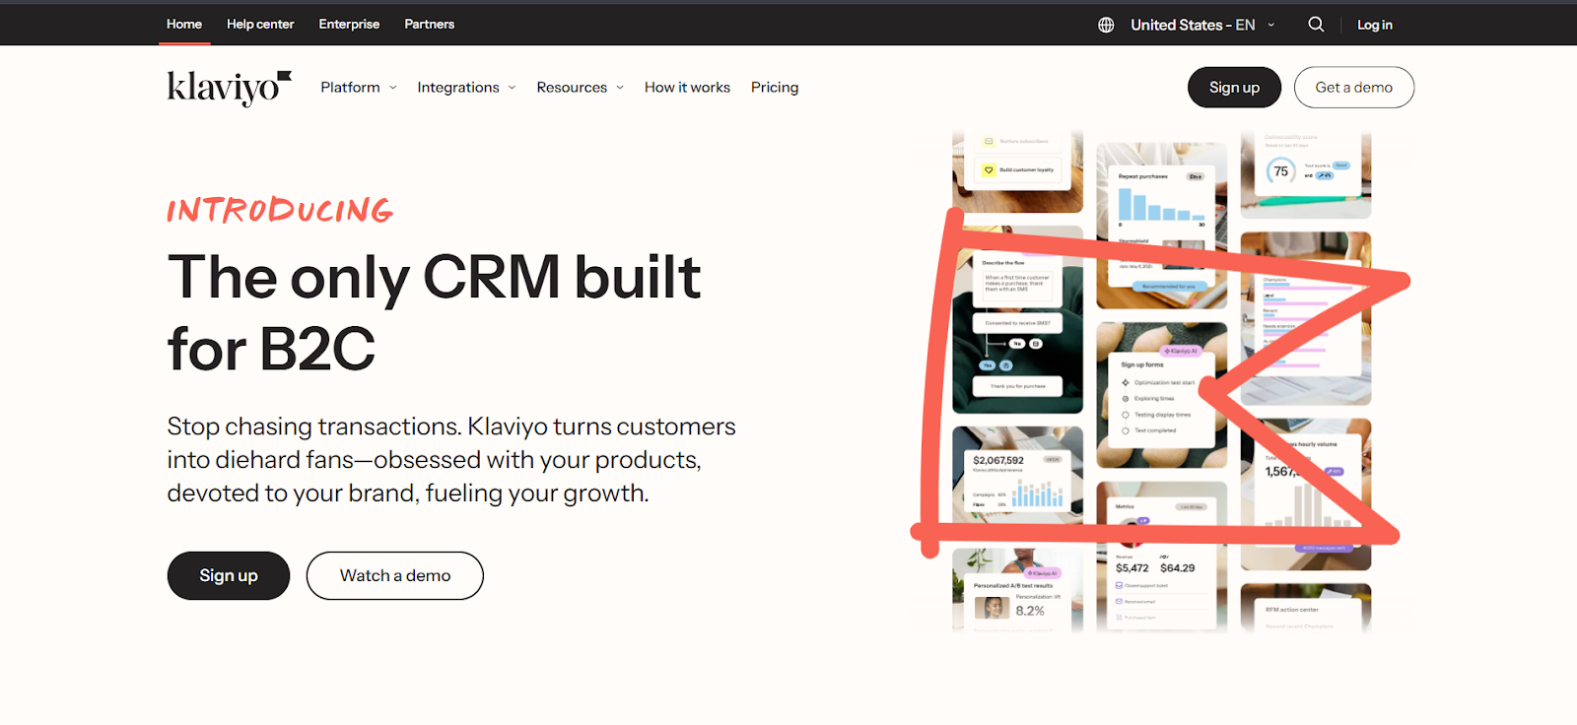The image size is (1577, 725).
Task: Open the Help center tab
Action: click(260, 24)
